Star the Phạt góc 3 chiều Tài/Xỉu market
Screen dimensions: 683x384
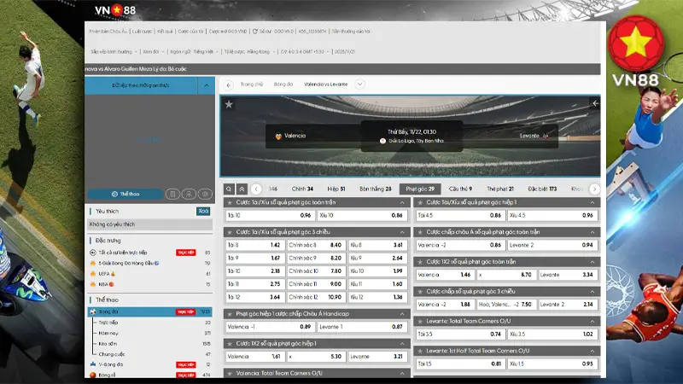point(231,231)
